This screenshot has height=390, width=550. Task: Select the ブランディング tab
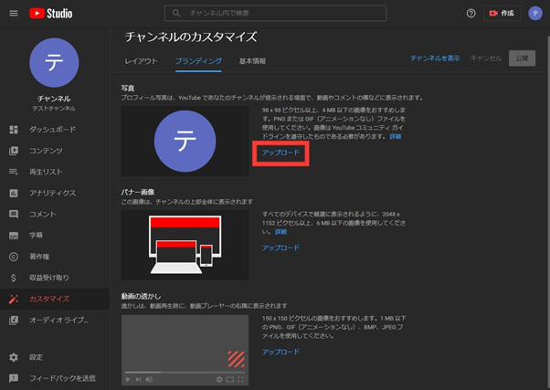tap(198, 61)
